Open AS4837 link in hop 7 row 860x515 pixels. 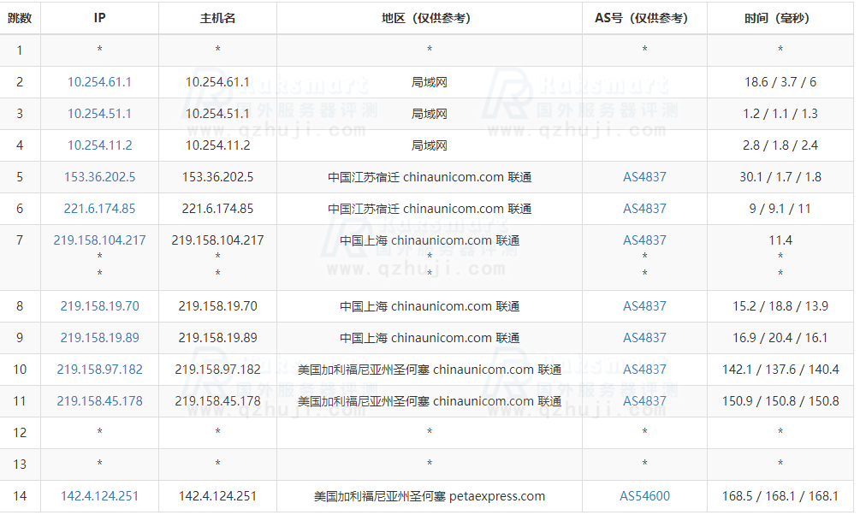pos(644,240)
